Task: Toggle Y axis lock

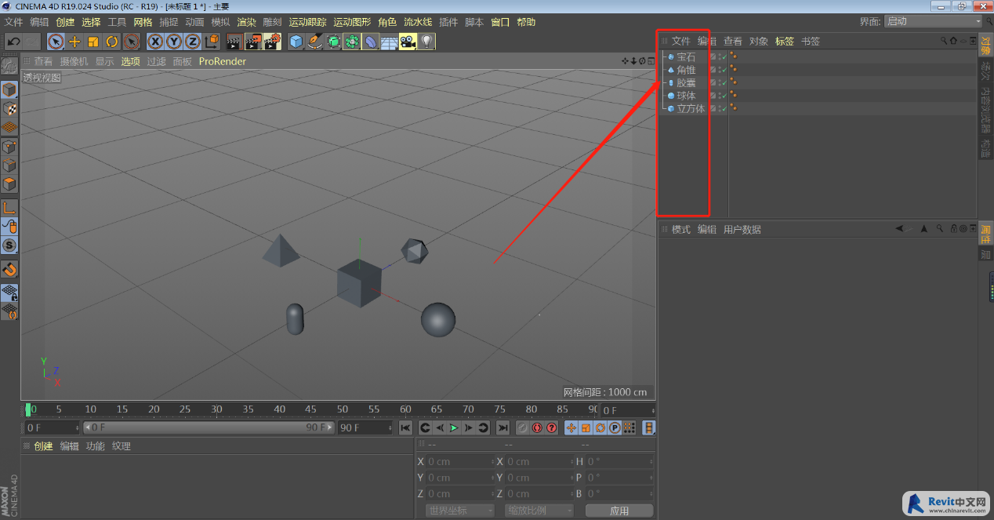Action: [x=174, y=42]
